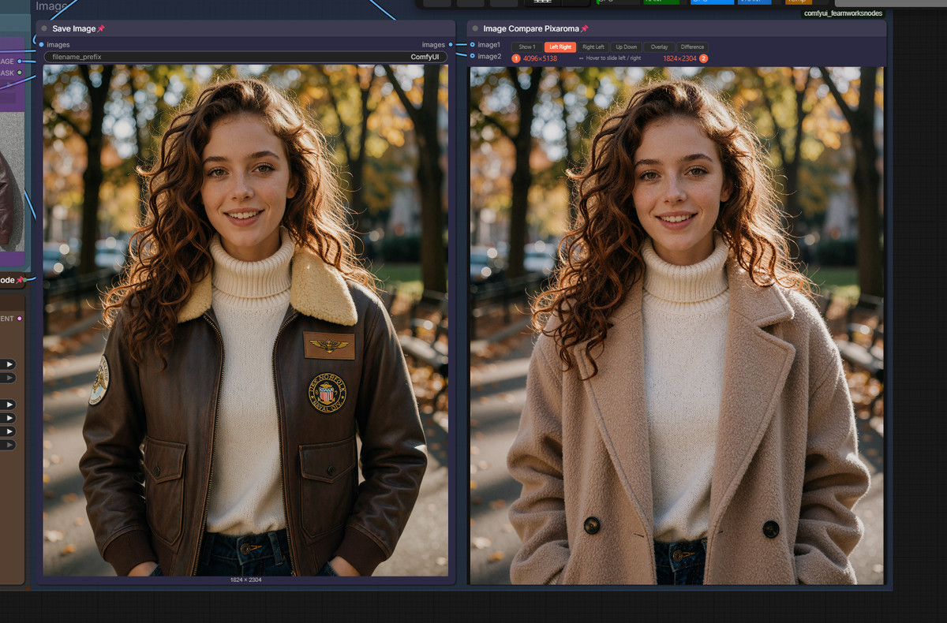Viewport: 947px width, 623px height.
Task: Click the image1 input connector dot
Action: click(x=472, y=45)
